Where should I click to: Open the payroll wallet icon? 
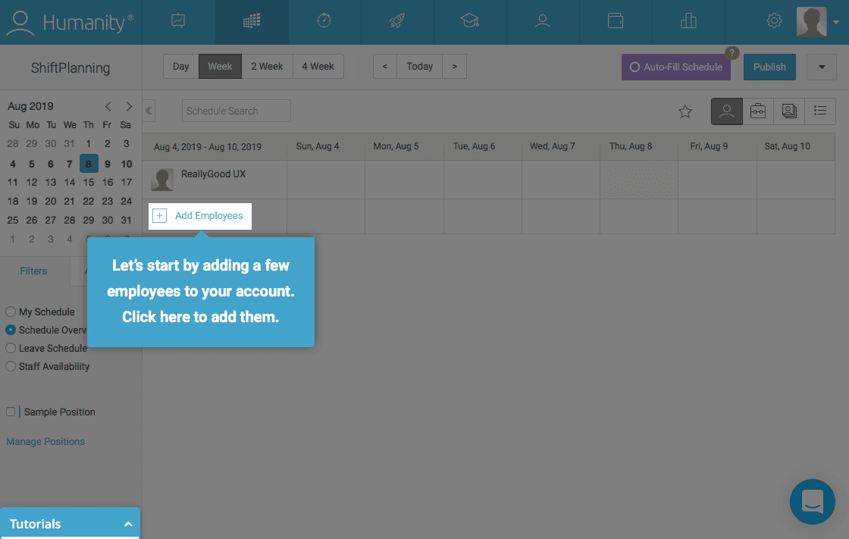click(x=615, y=21)
